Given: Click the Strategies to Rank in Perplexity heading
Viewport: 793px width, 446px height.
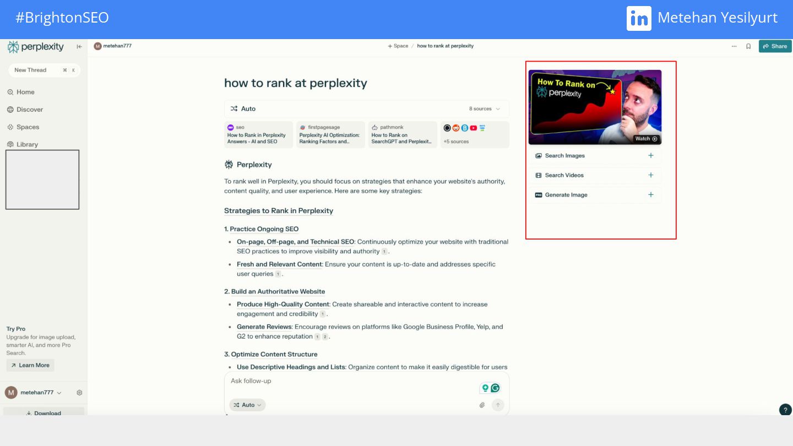Looking at the screenshot, I should point(279,211).
